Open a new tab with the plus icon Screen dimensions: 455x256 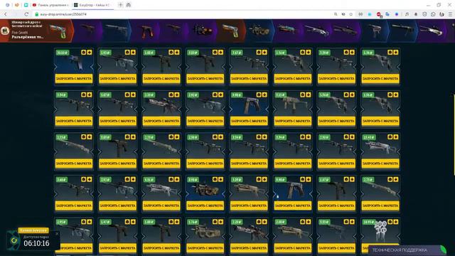[x=121, y=5]
